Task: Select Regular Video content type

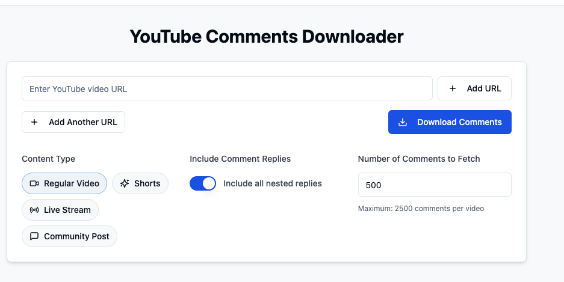Action: (x=64, y=183)
